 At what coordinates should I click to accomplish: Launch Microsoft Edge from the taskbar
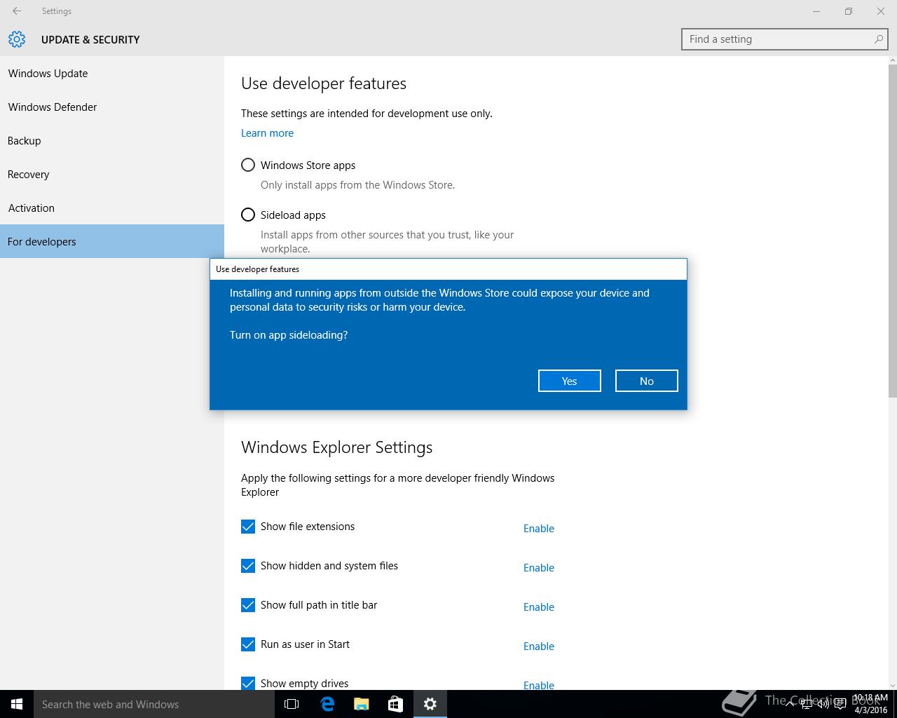pos(327,704)
